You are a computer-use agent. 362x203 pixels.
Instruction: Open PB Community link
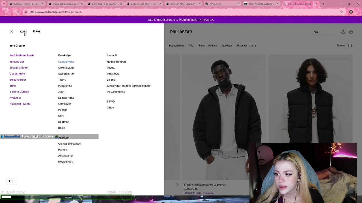tap(116, 92)
